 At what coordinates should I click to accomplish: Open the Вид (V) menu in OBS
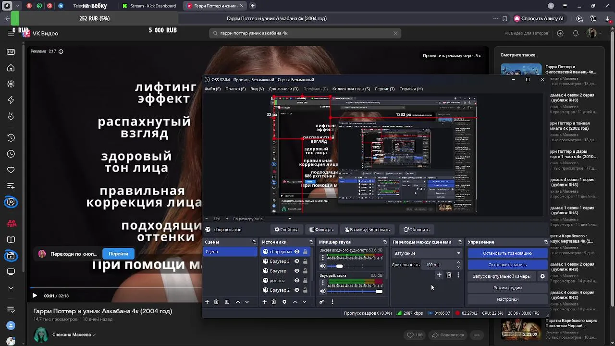[x=257, y=89]
